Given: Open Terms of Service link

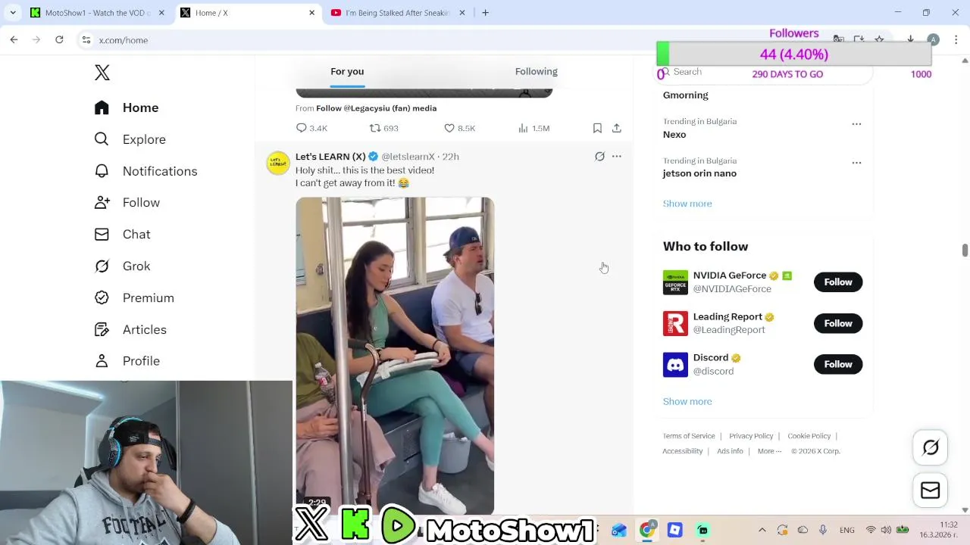Looking at the screenshot, I should (x=689, y=436).
